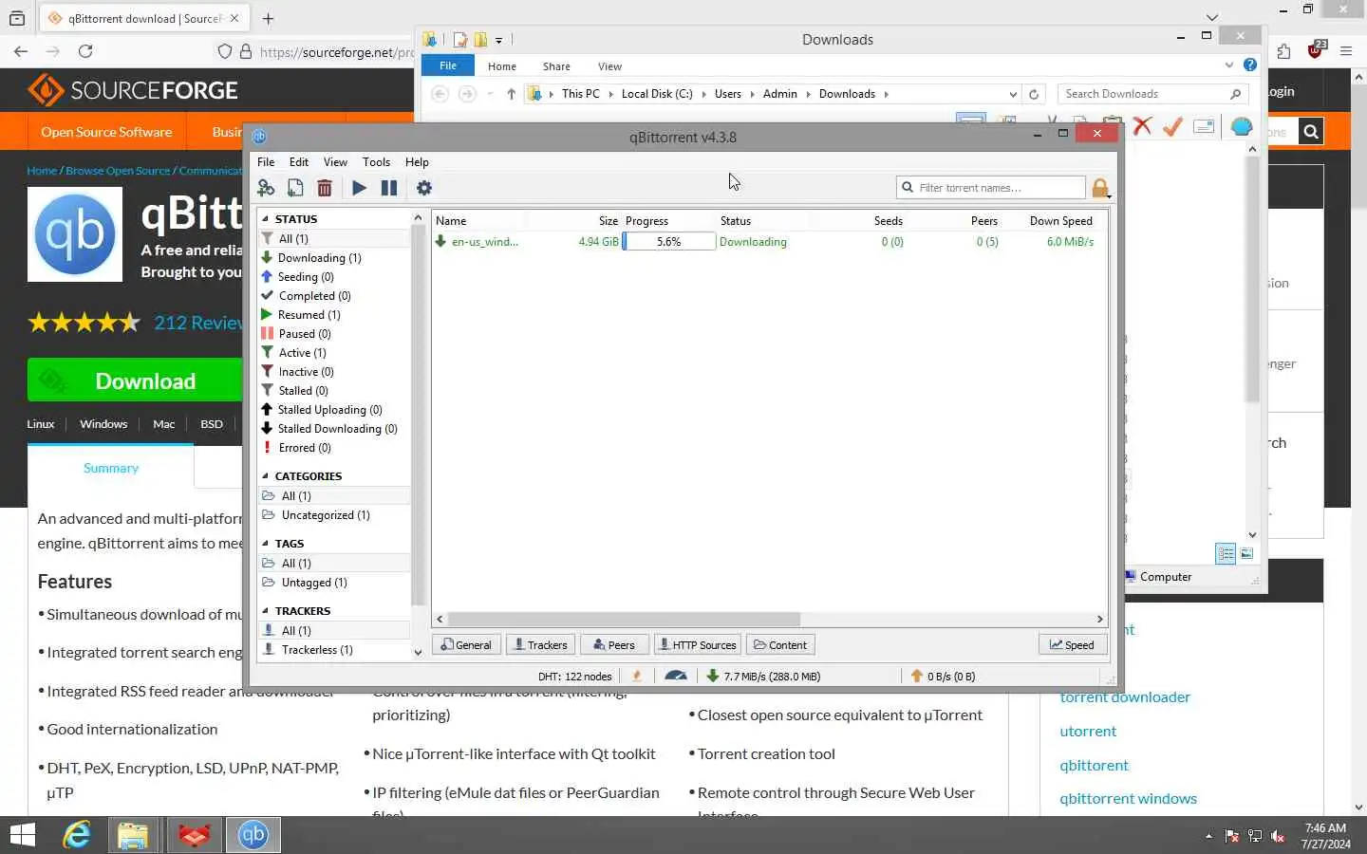Open the HTTP Sources tab
Screen dimensions: 1367x854
click(697, 644)
